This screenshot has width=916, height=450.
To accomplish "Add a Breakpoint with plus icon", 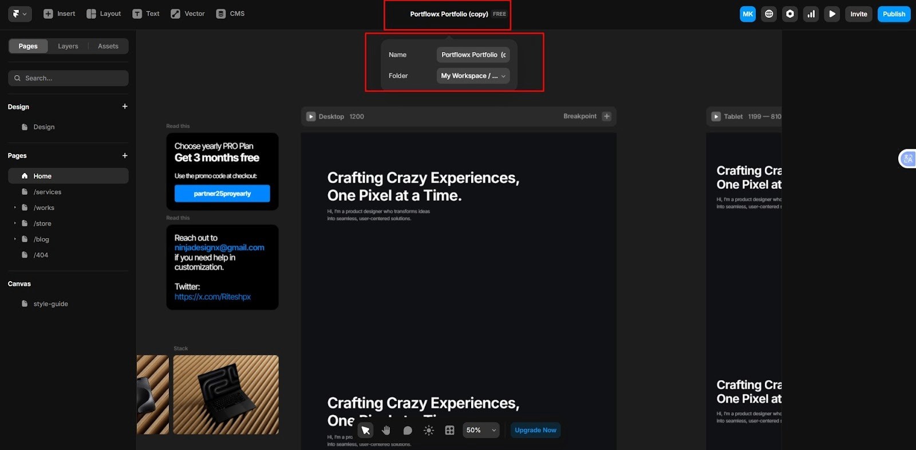I will [606, 116].
